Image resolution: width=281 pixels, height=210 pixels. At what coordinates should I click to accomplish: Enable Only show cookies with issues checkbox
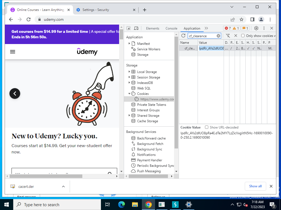(x=243, y=36)
